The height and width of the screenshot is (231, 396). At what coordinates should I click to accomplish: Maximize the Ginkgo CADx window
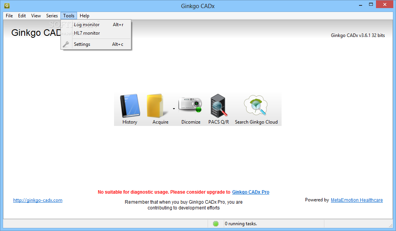pos(371,5)
